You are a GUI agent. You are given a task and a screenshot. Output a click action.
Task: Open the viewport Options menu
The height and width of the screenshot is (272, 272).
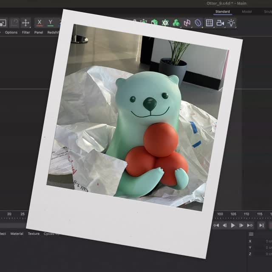[11, 32]
